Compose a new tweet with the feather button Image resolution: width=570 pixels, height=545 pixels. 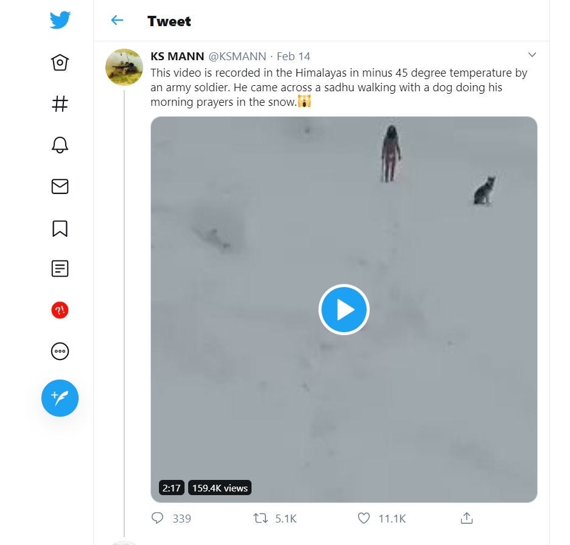click(x=59, y=398)
